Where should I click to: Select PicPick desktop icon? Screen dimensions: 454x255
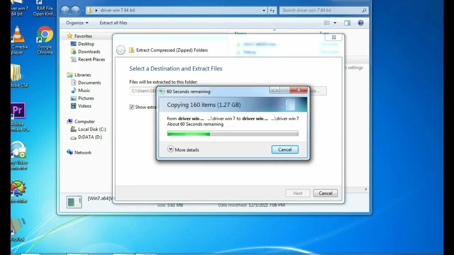[18, 229]
